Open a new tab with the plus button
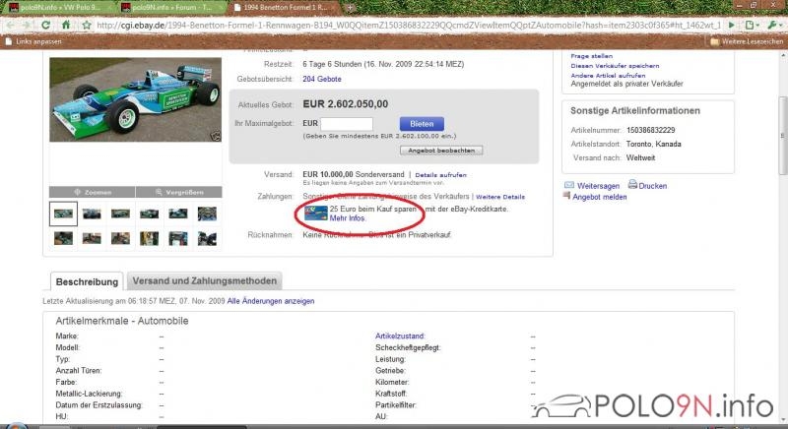The height and width of the screenshot is (429, 788). tap(351, 8)
